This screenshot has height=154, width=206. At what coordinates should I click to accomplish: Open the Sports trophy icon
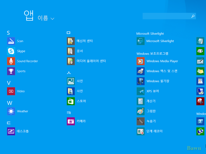11,71
